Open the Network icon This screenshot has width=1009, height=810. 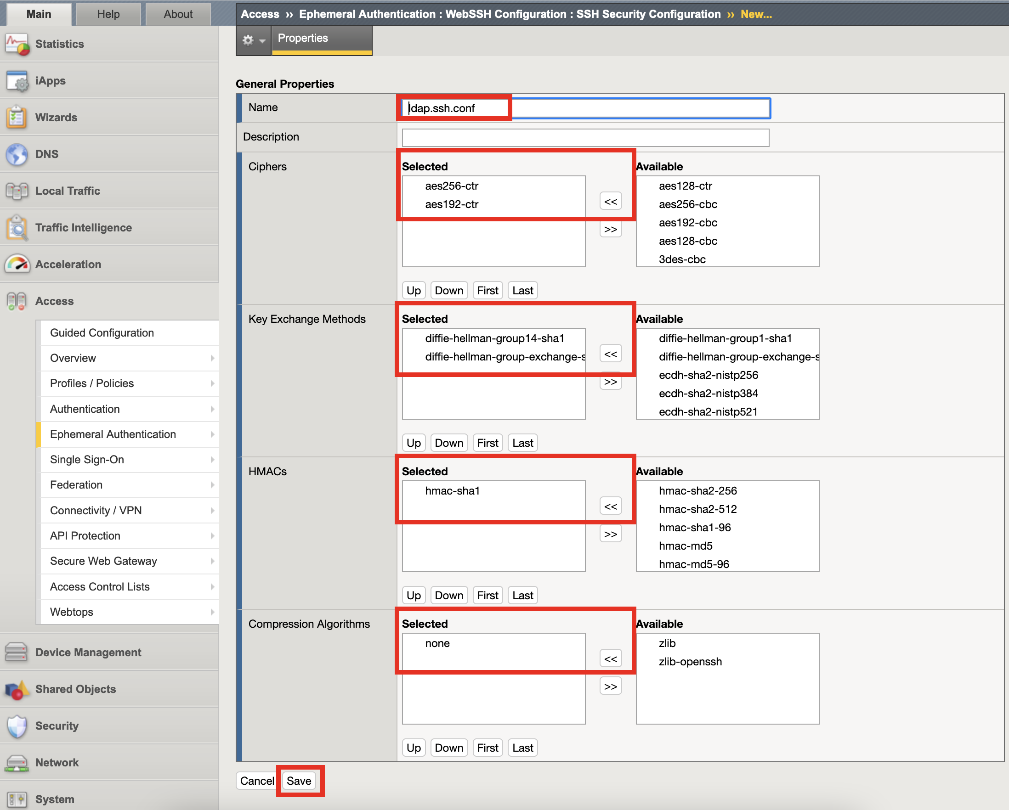point(17,763)
